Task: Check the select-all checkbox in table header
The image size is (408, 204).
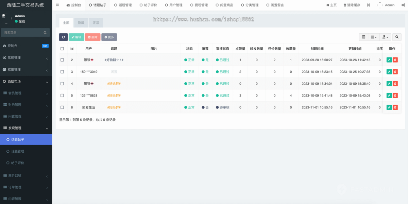Action: (62, 48)
